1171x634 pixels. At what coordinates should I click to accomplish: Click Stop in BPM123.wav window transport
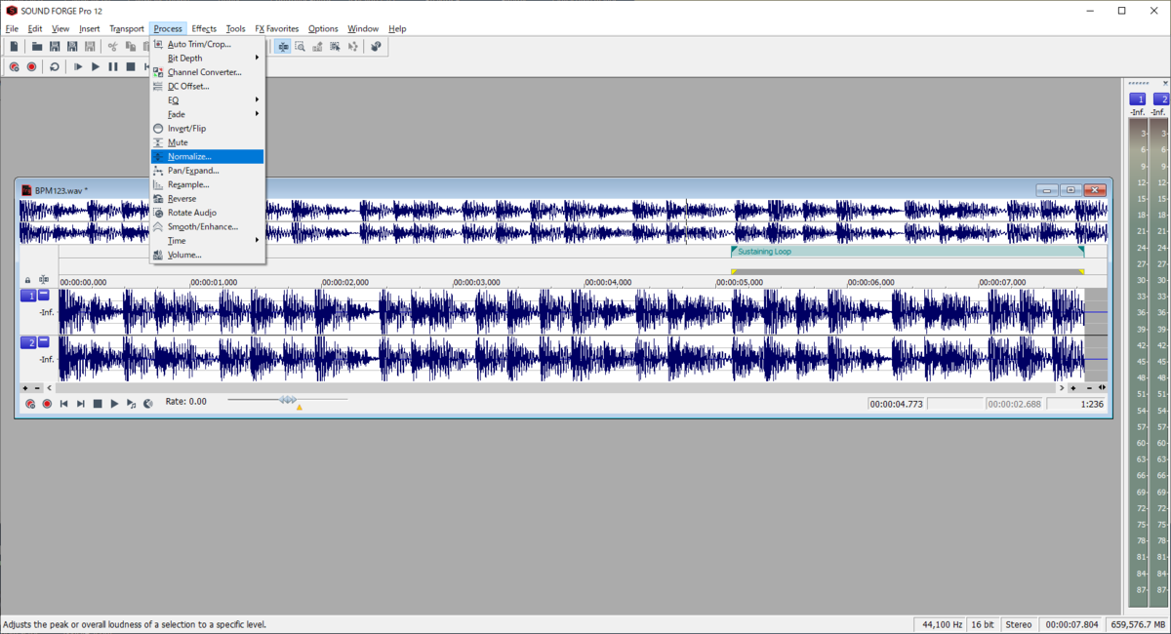click(x=98, y=403)
